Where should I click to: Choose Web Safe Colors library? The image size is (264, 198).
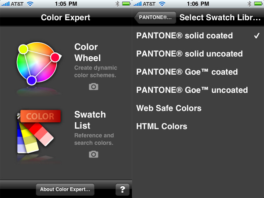pos(169,108)
